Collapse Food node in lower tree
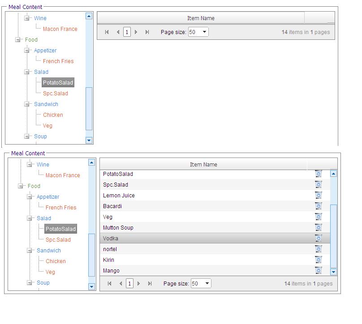 pyautogui.click(x=21, y=186)
